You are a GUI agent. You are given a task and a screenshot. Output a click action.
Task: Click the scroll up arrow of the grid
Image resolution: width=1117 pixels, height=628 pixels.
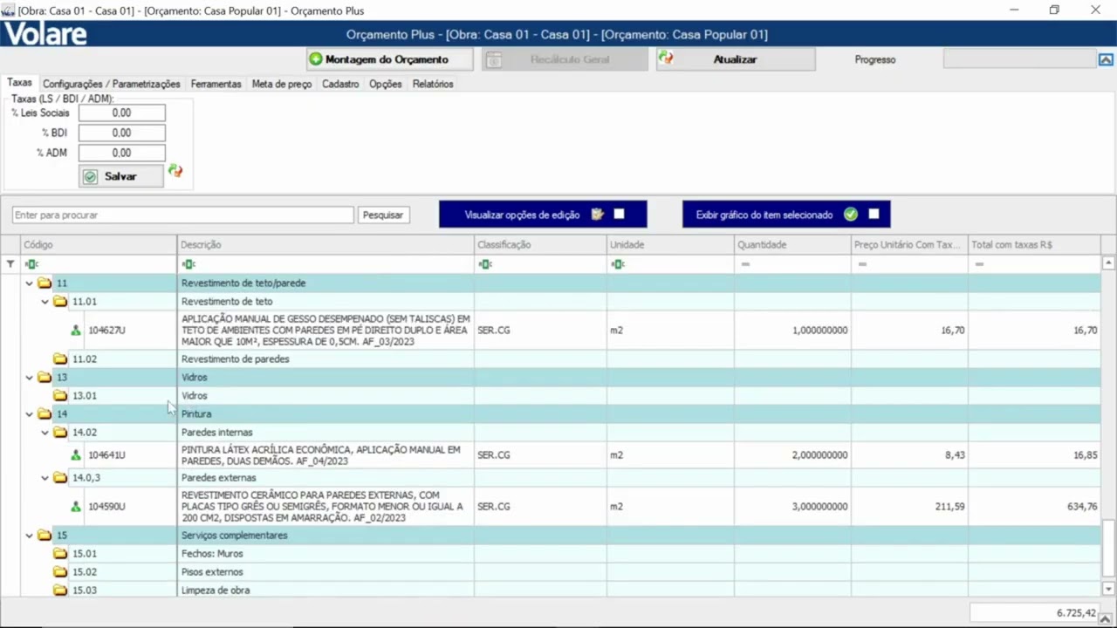coord(1108,263)
